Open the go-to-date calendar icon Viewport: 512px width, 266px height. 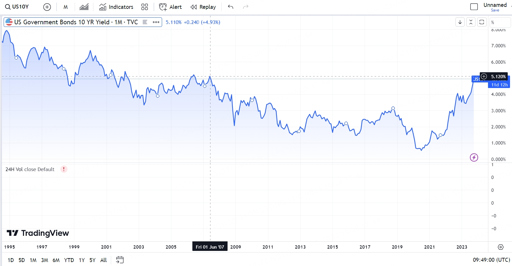point(120,260)
